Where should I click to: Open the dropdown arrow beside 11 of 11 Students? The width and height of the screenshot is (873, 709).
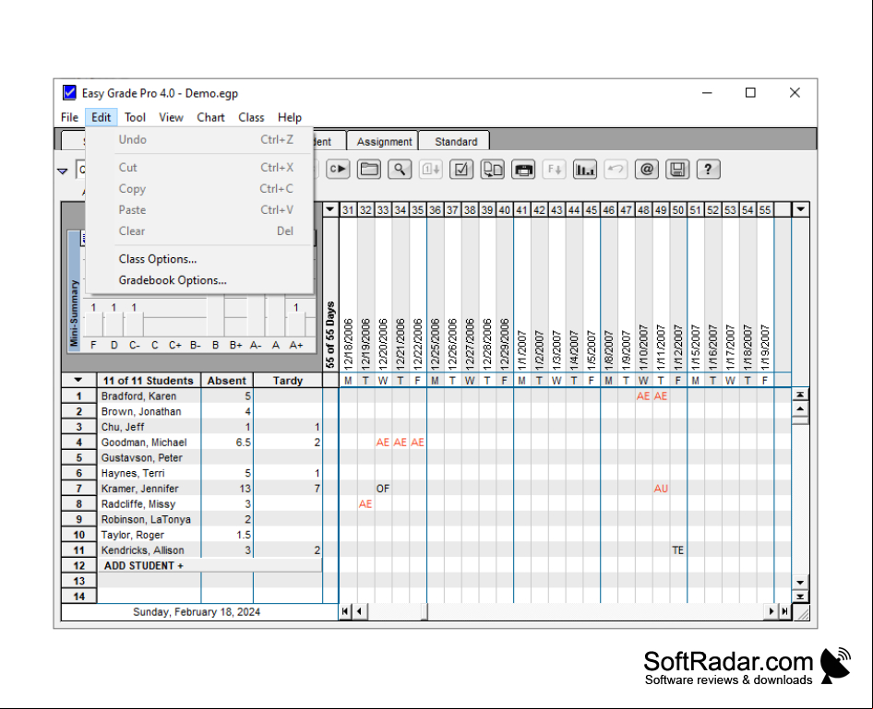[78, 381]
